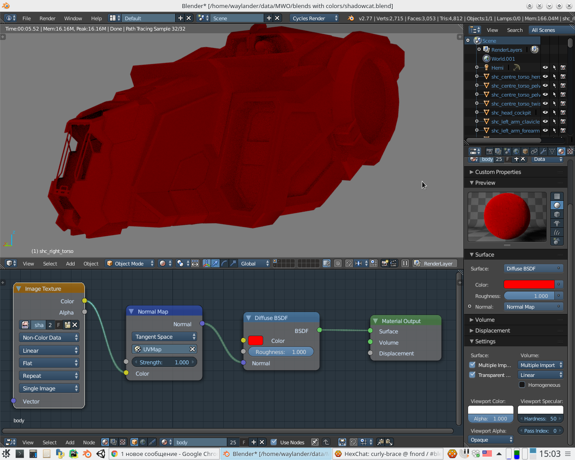
Task: Open the Global transform orientation dropdown
Action: click(255, 263)
